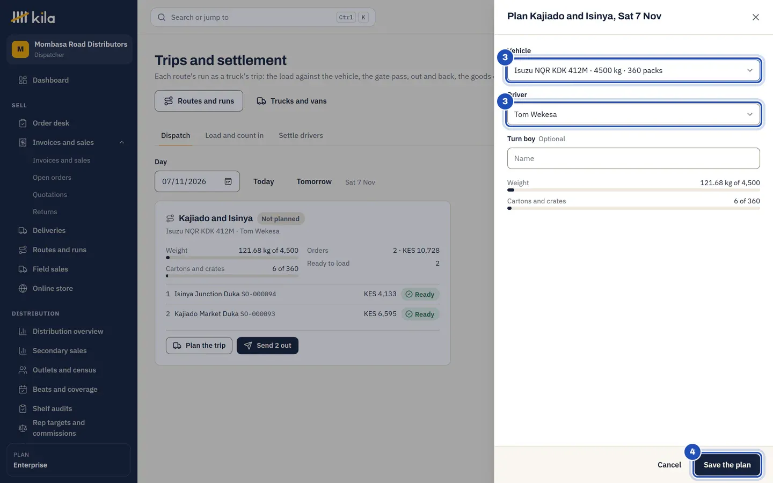This screenshot has height=483, width=773.
Task: Switch to Load and count in tab
Action: click(x=235, y=136)
